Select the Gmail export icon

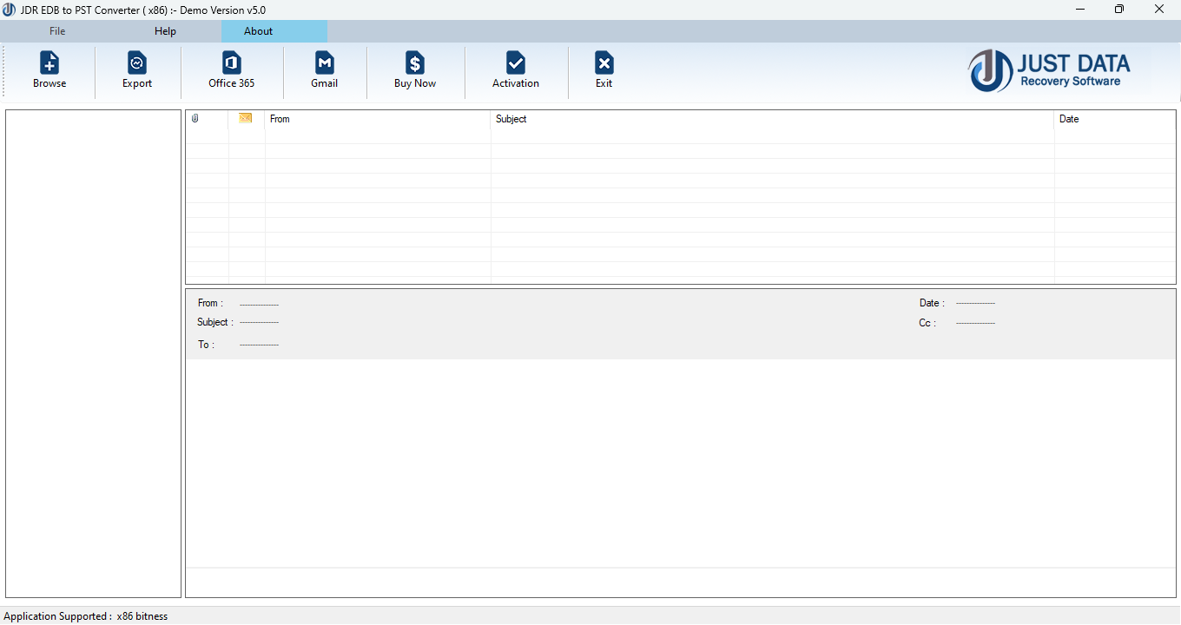tap(324, 69)
